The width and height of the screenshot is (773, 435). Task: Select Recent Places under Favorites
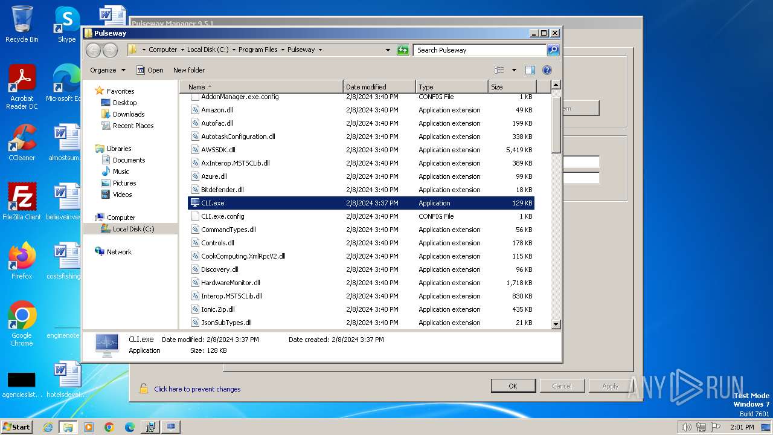pyautogui.click(x=133, y=126)
